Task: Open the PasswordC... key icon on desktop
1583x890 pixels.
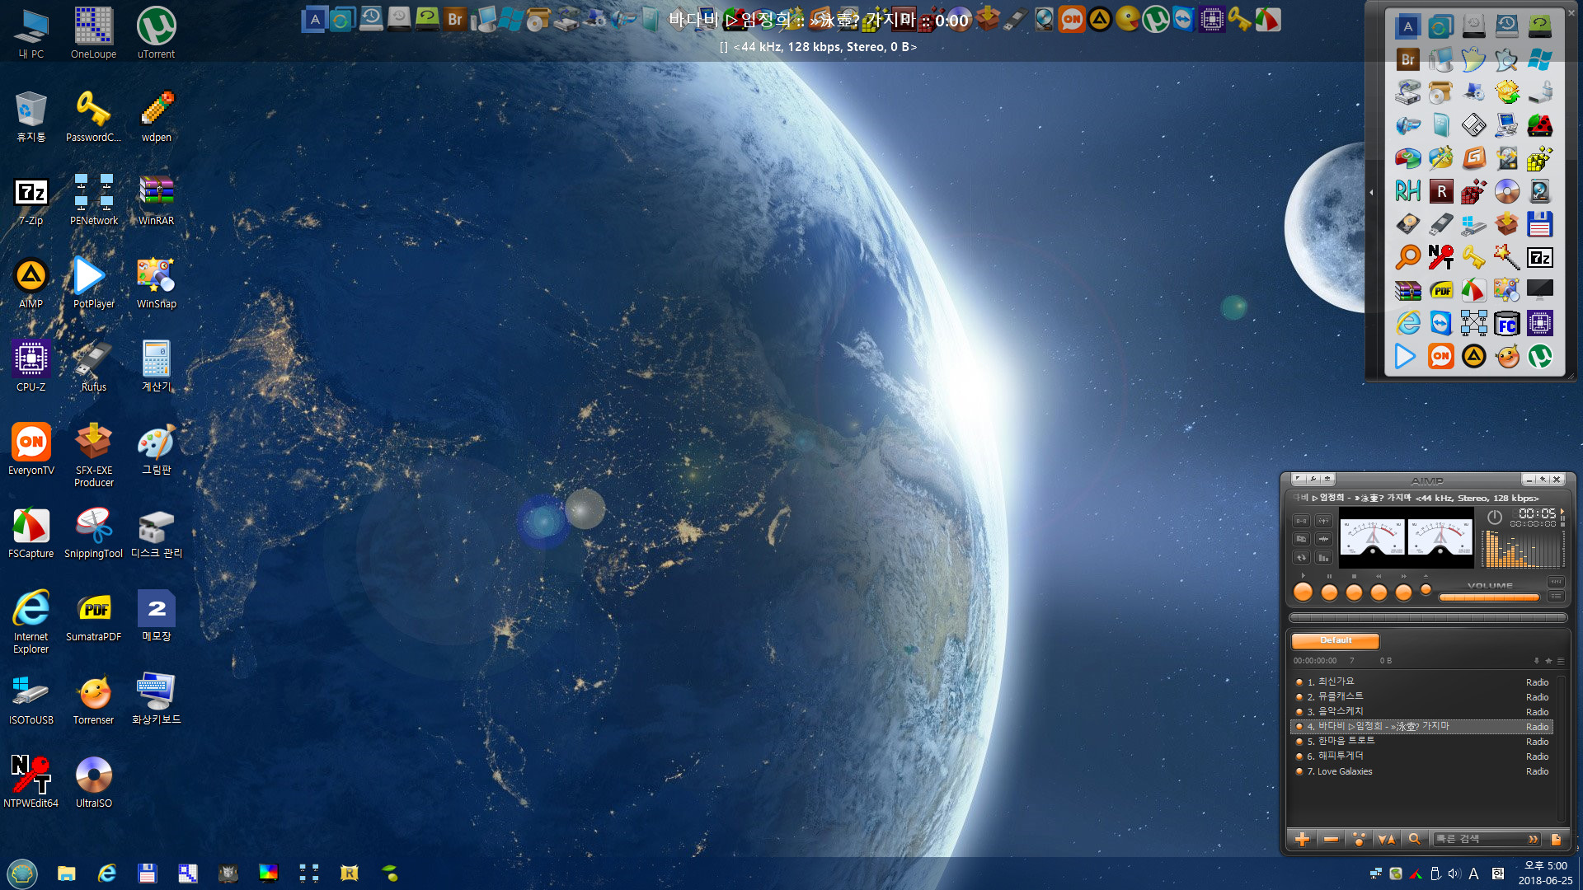Action: point(93,116)
